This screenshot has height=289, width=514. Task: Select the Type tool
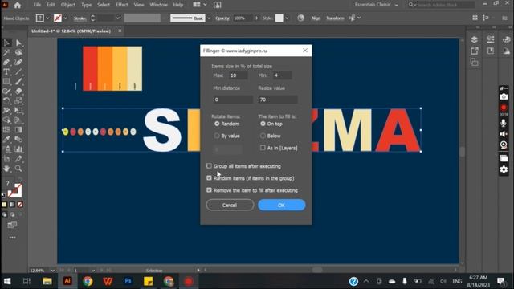pos(6,71)
